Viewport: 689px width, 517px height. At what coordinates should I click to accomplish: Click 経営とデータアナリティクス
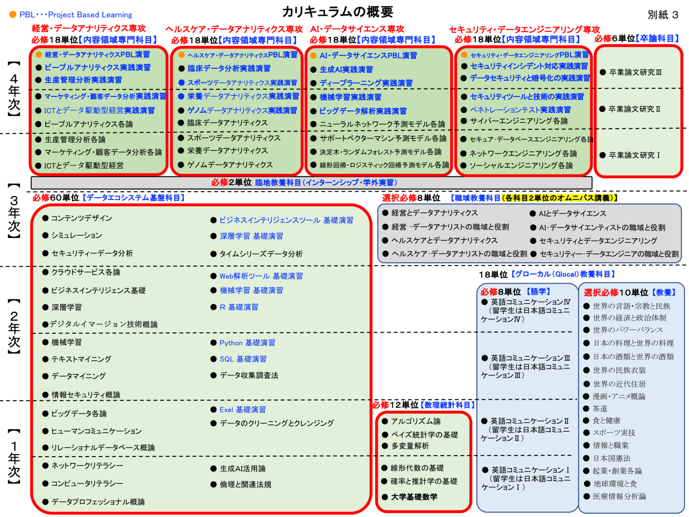(434, 213)
